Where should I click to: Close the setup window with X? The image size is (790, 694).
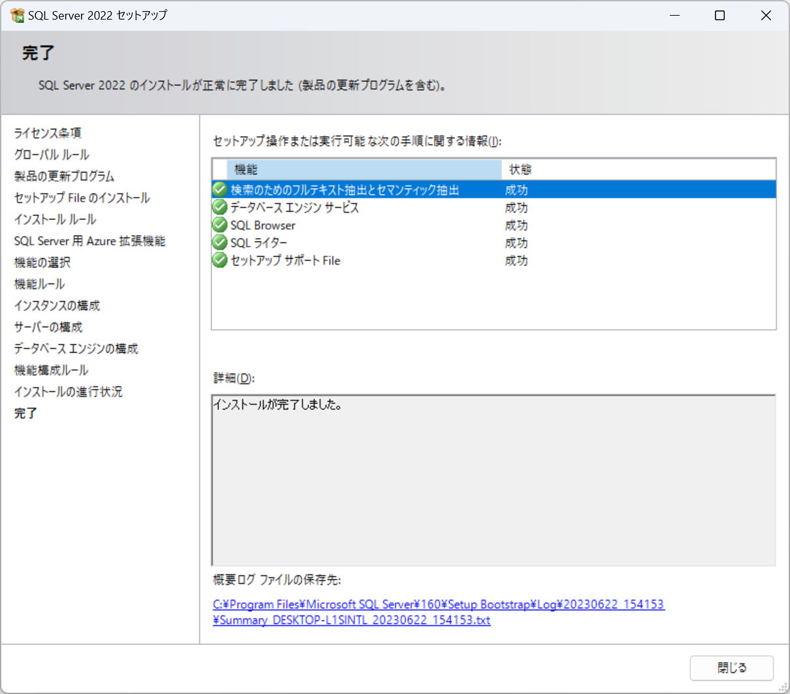coord(766,15)
